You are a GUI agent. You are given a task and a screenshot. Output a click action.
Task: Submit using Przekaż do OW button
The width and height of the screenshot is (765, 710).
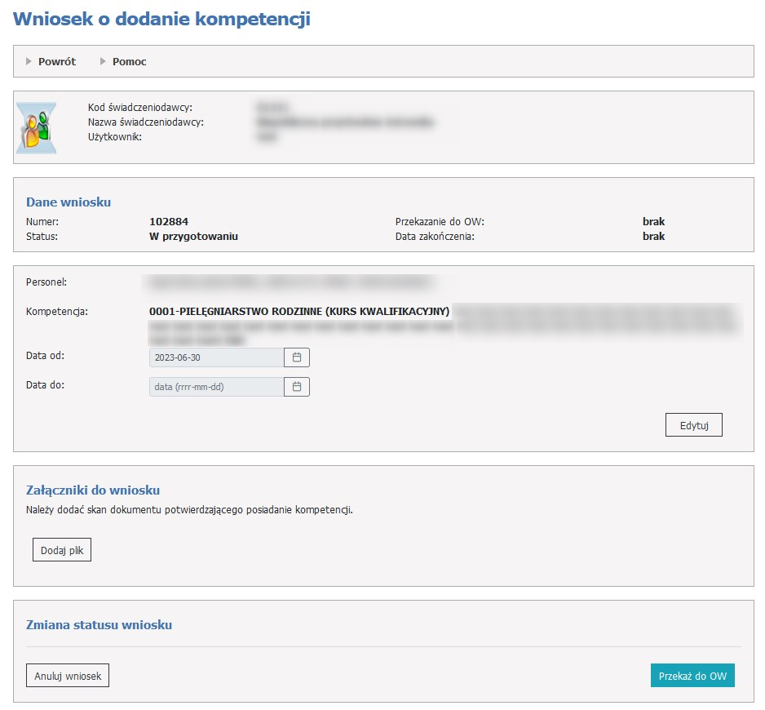[x=692, y=676]
